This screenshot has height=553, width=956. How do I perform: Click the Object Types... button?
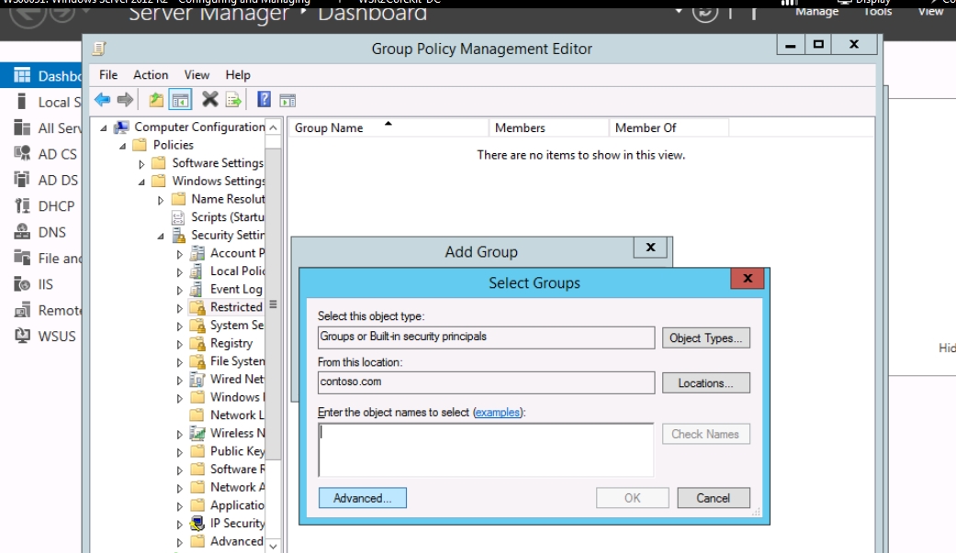(706, 338)
